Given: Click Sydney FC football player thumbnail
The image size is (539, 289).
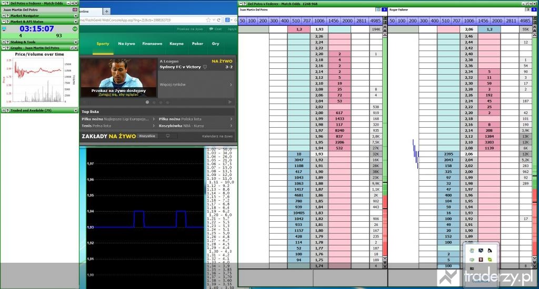Looking at the screenshot, I should coord(118,77).
